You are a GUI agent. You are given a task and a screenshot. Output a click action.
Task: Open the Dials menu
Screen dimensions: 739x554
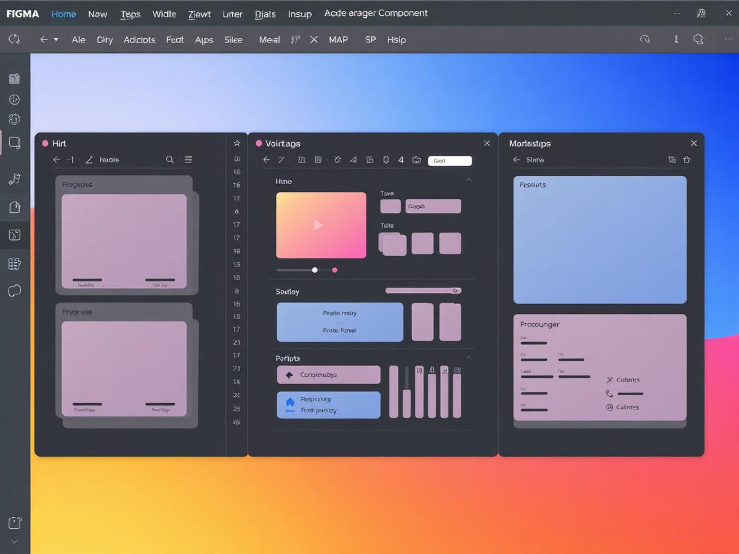point(265,14)
